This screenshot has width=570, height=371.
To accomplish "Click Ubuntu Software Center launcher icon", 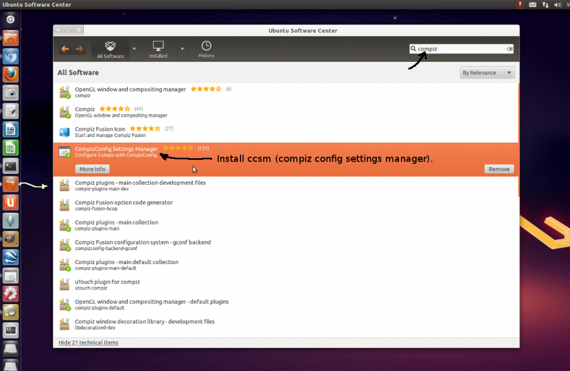I will tap(11, 184).
